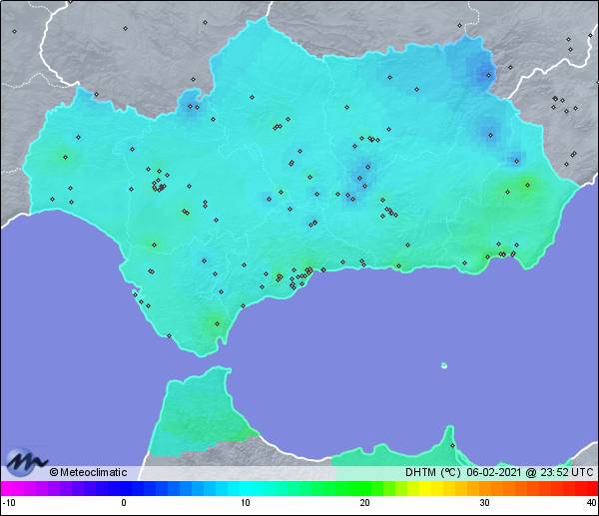Screen dimensions: 599x516
Task: Pick the cyan swatch above the 10 label
Action: coord(246,488)
